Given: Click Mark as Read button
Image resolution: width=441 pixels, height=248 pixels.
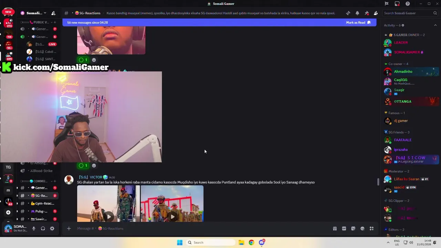Looking at the screenshot, I should (358, 23).
